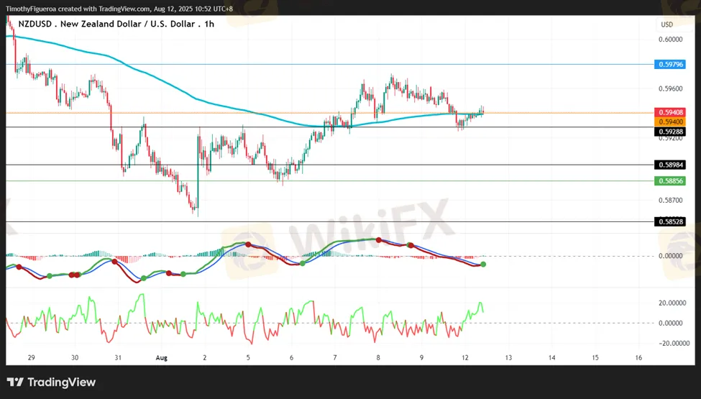This screenshot has width=701, height=399.
Task: Click the 1h timeframe in chart title
Action: 209,24
